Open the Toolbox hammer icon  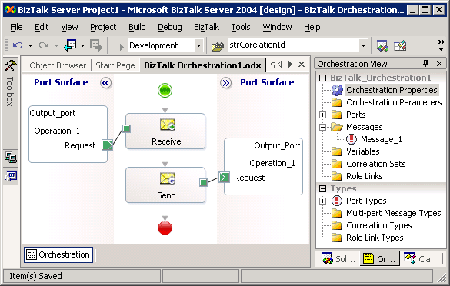[x=11, y=65]
